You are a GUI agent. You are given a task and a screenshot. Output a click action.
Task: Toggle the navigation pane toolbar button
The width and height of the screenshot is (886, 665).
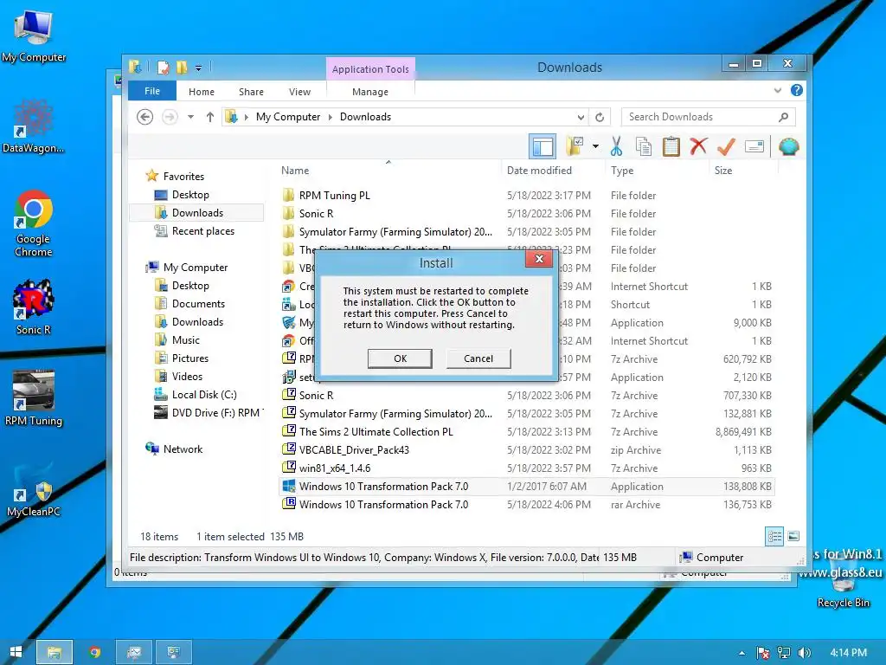coord(543,147)
